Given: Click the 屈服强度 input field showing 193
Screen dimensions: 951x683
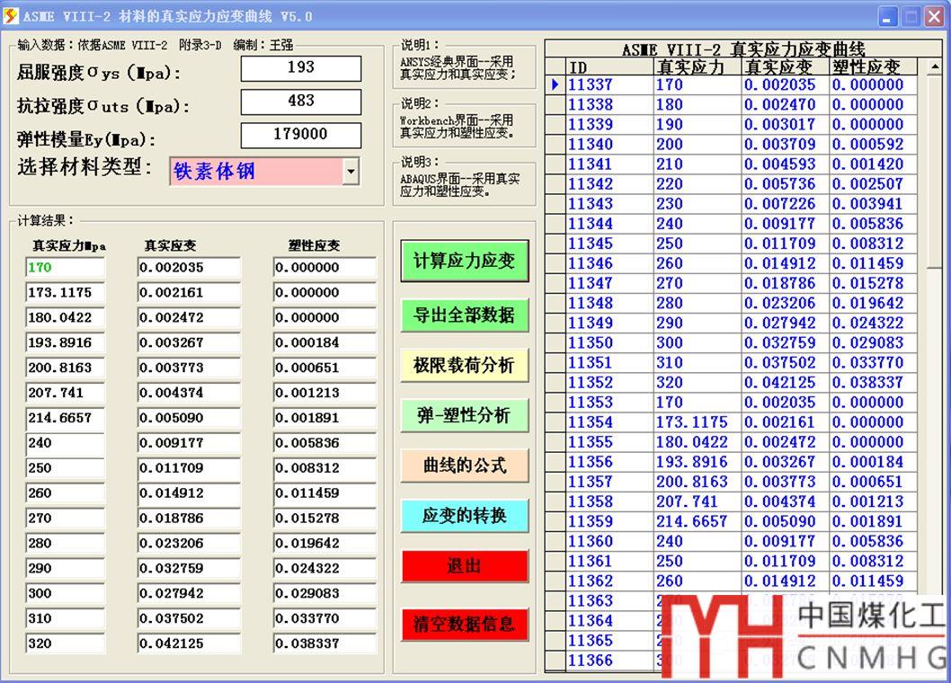Looking at the screenshot, I should (x=301, y=68).
